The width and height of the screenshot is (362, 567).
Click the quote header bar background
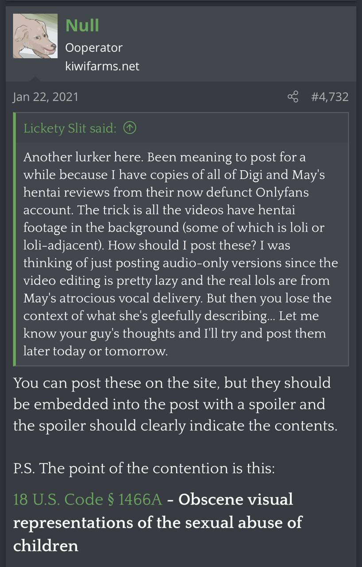(182, 128)
